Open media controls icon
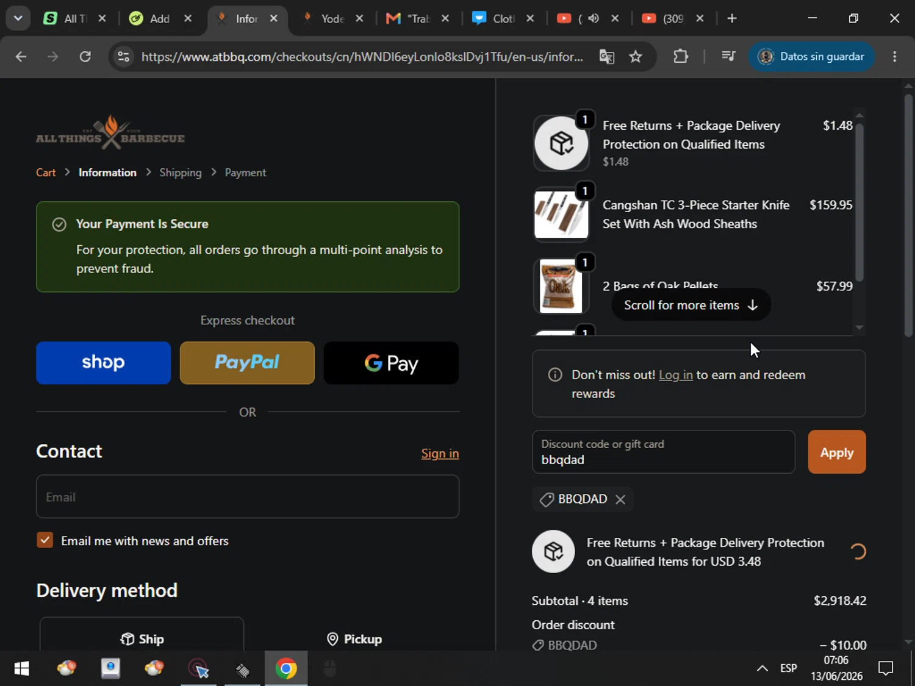The width and height of the screenshot is (915, 686). (x=728, y=57)
